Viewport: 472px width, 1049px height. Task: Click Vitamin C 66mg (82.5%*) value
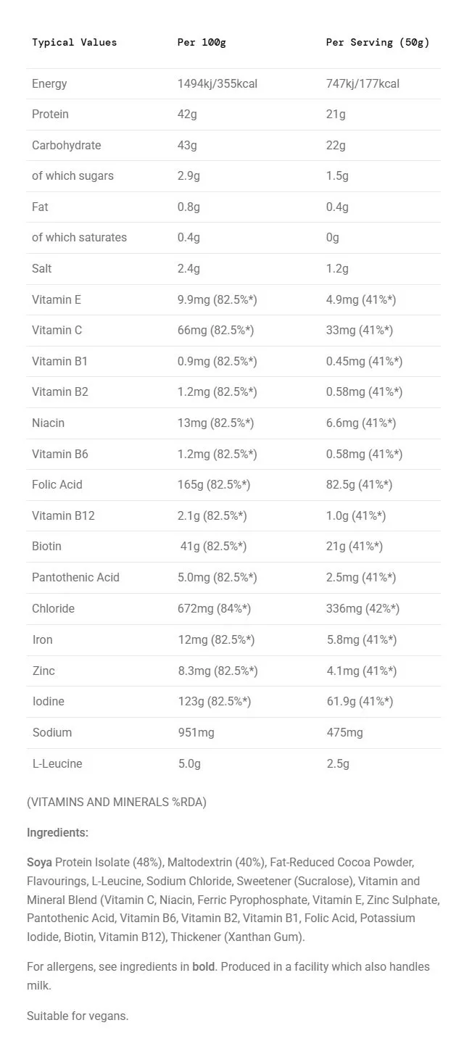(x=215, y=331)
